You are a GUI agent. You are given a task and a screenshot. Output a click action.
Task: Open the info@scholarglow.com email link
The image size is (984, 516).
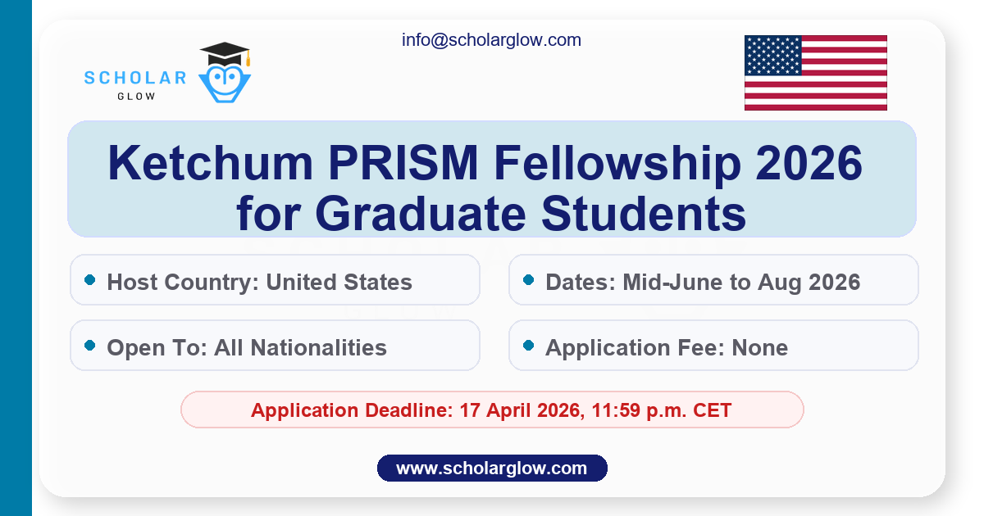tap(491, 39)
